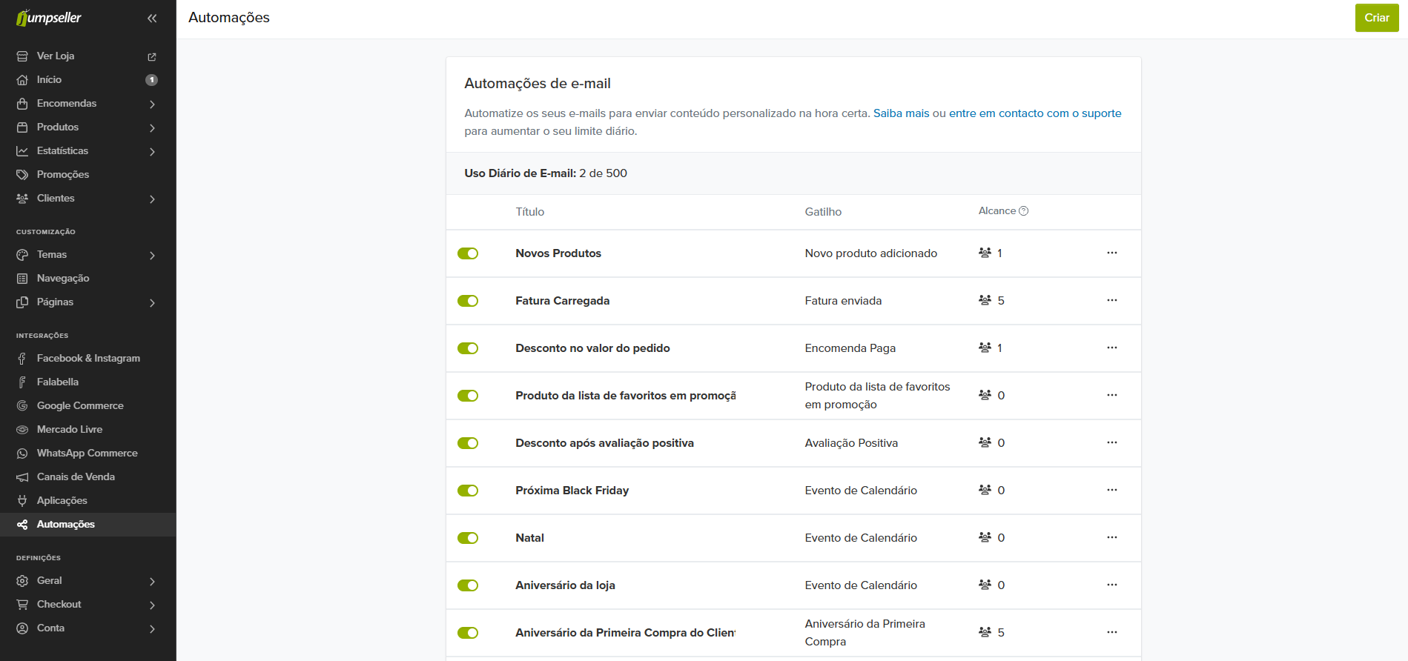Open WhatsApp Commerce integration page
Image resolution: width=1408 pixels, height=661 pixels.
[x=87, y=454]
